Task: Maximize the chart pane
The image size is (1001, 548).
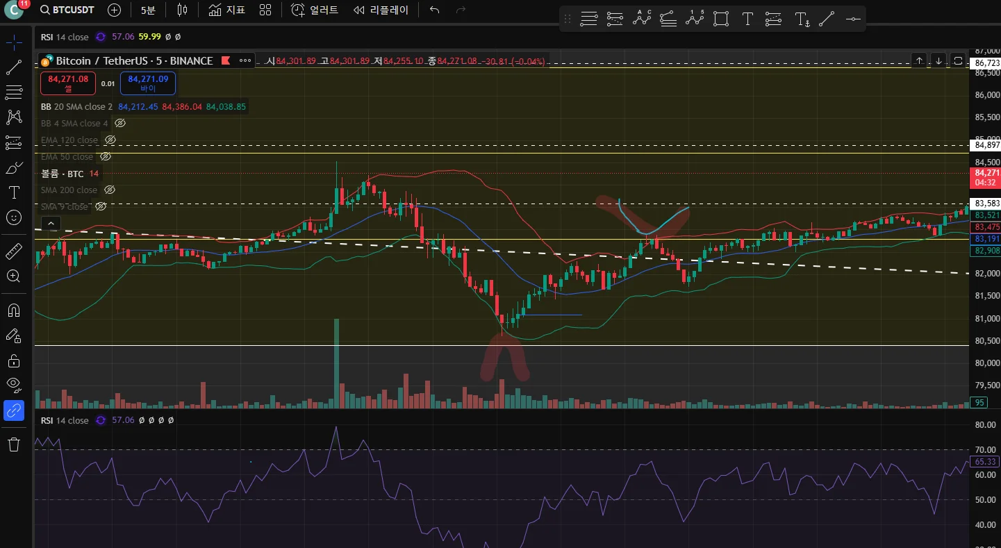Action: 958,60
